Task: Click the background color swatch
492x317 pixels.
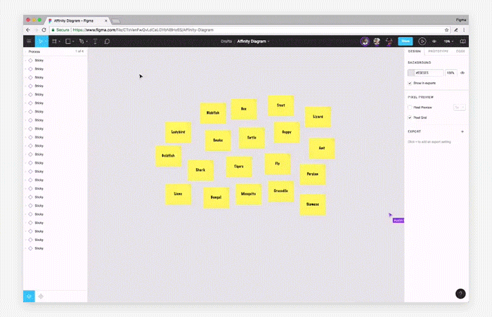Action: click(x=411, y=73)
